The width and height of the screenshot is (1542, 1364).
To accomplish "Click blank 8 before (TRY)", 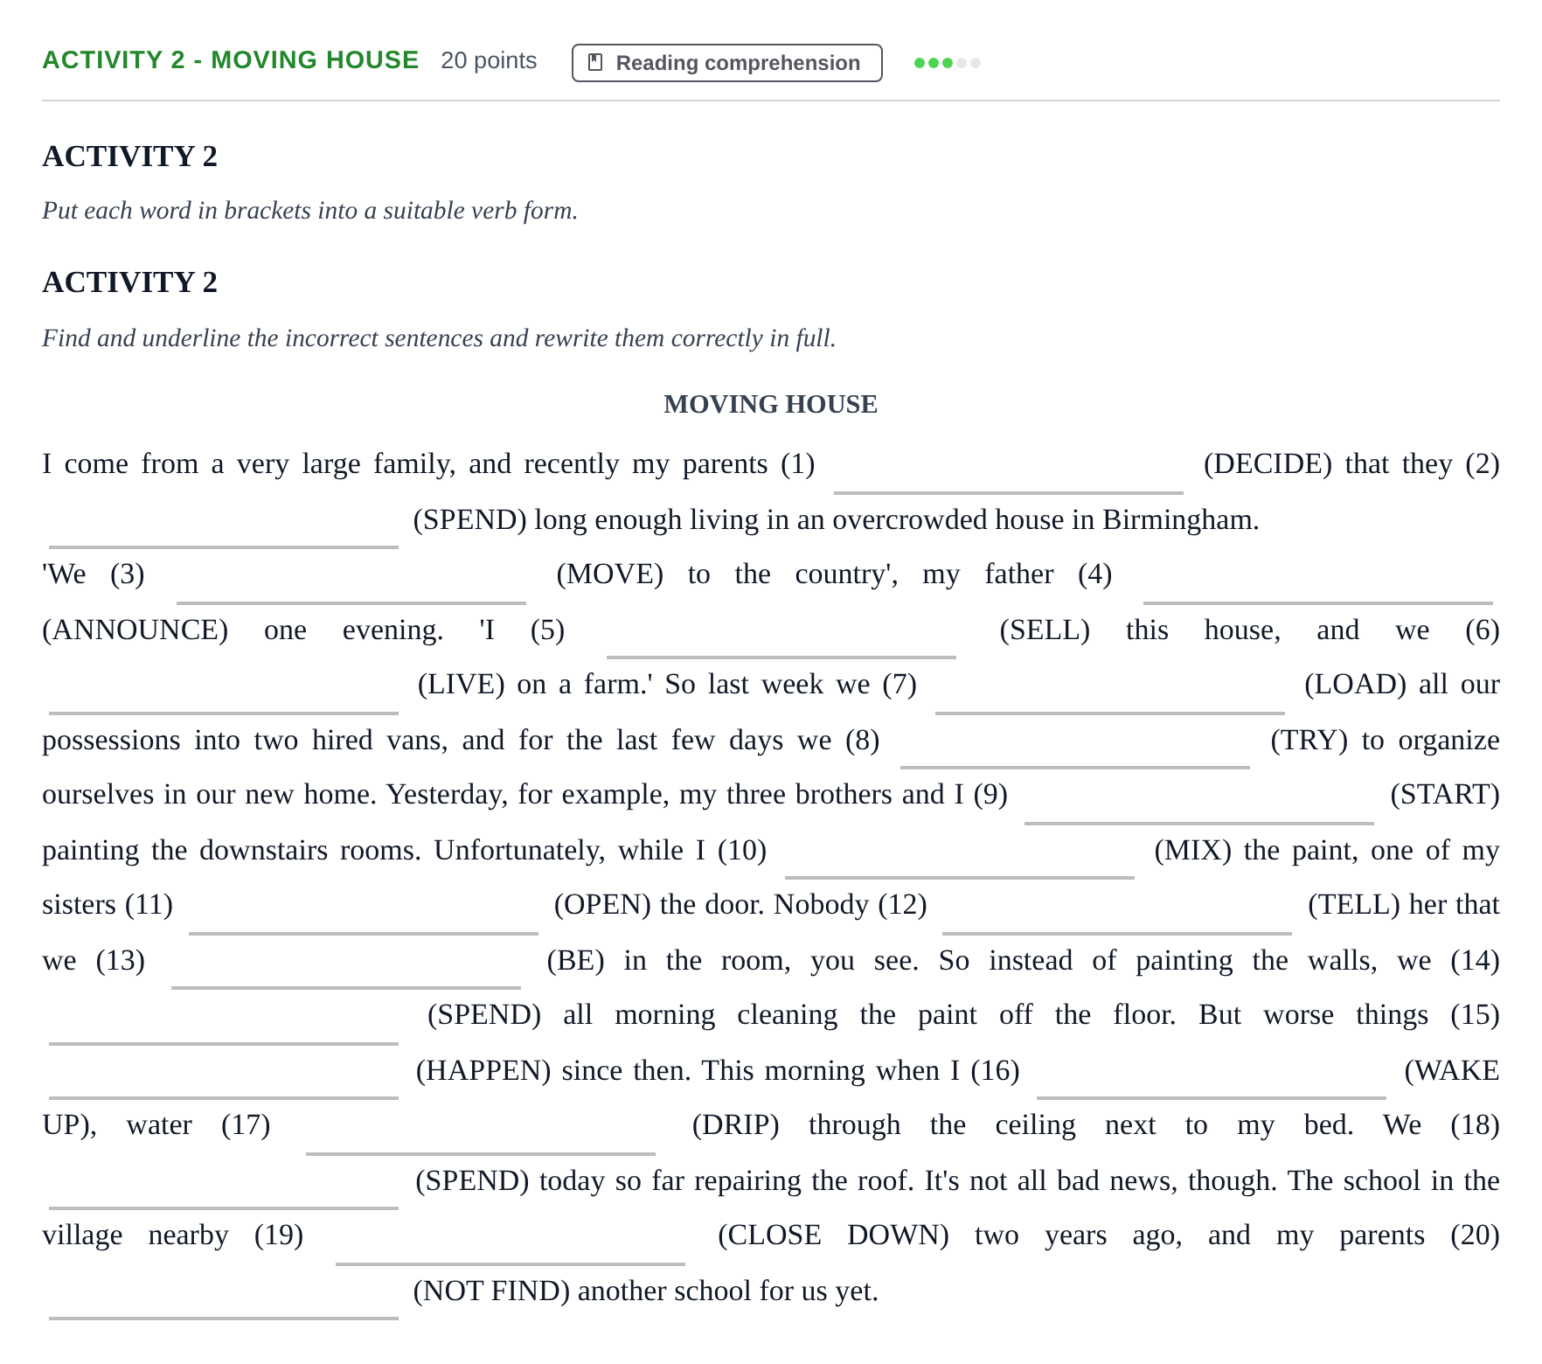I will (1075, 745).
